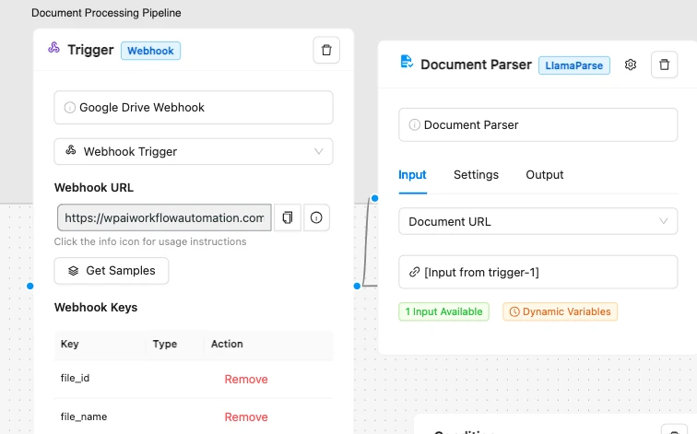Click Trigger node right output handle
Image resolution: width=697 pixels, height=434 pixels.
pos(357,286)
